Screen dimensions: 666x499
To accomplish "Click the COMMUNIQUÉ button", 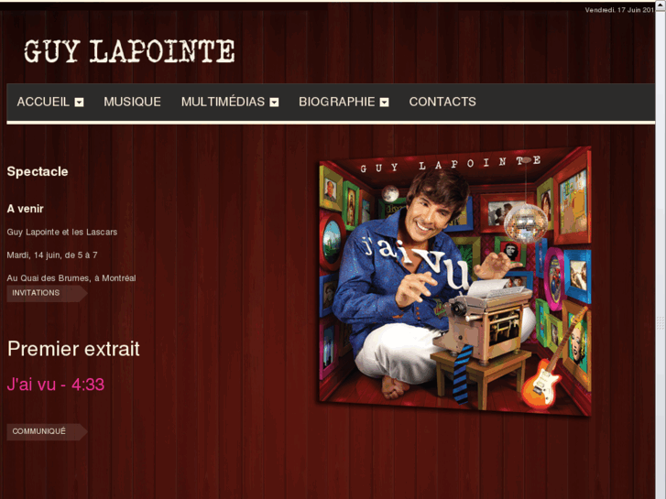I will [47, 431].
